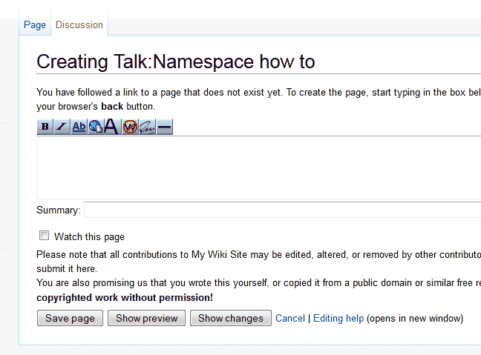Click the Show changes button

[230, 318]
